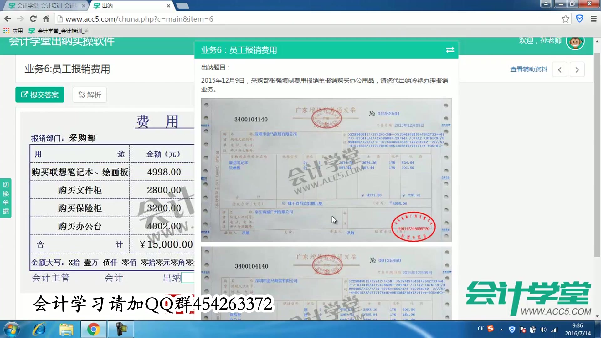Viewport: 601px width, 338px height.
Task: Open 孙老师 teacher avatar in top right
Action: coord(575,42)
